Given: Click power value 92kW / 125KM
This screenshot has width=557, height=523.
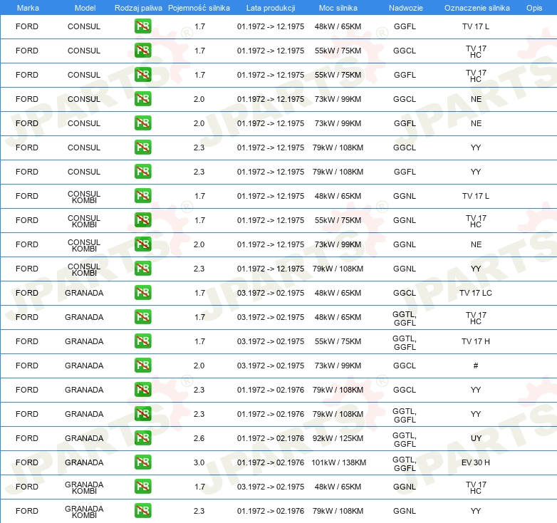Looking at the screenshot, I should coord(338,438).
